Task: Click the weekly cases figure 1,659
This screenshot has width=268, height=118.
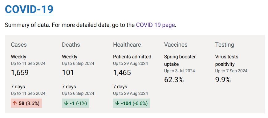Action: 20,73
